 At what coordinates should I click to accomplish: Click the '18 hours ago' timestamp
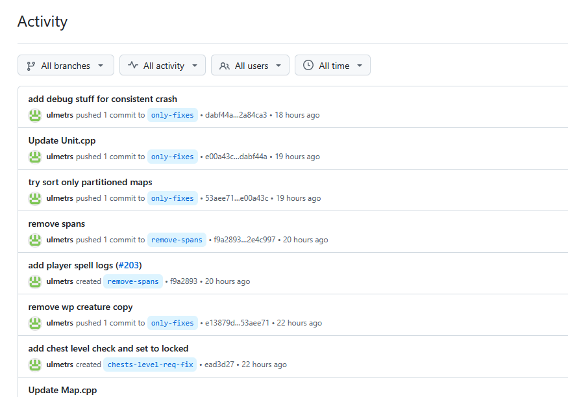tap(297, 115)
